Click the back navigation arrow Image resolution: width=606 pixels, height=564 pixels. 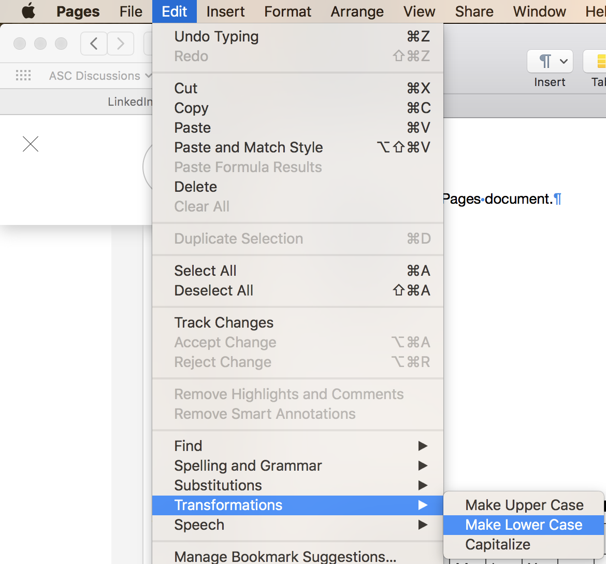pyautogui.click(x=94, y=44)
